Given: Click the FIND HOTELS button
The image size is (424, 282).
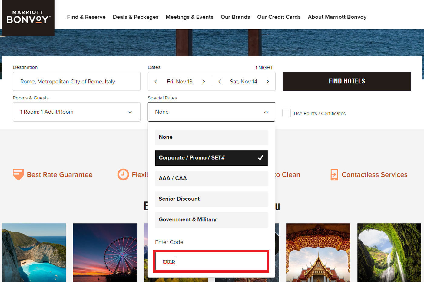Looking at the screenshot, I should 346,81.
